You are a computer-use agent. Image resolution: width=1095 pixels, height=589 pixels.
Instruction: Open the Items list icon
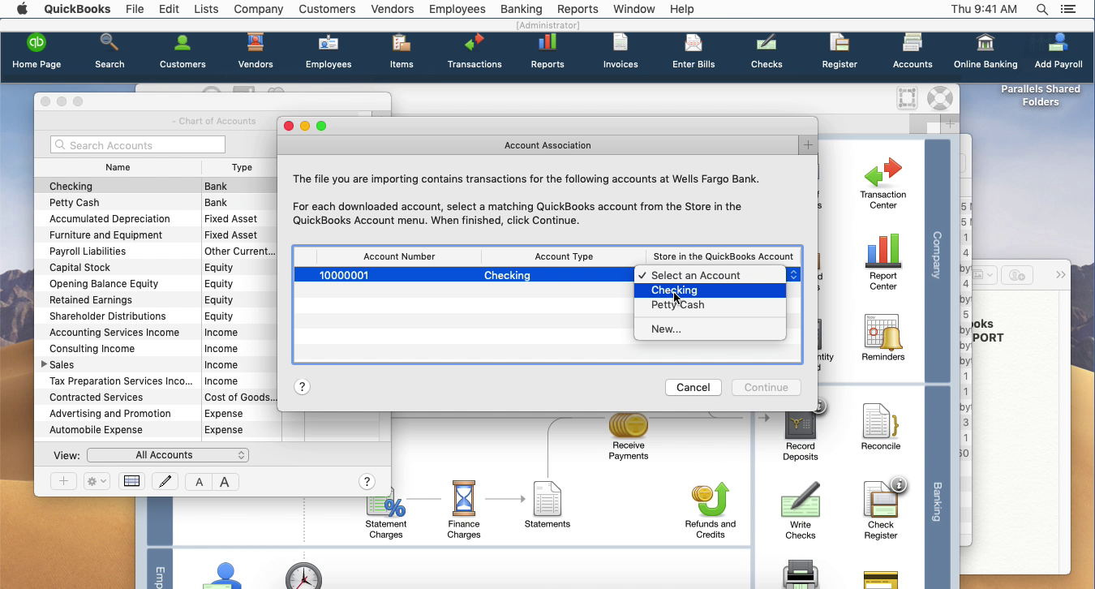(x=401, y=51)
